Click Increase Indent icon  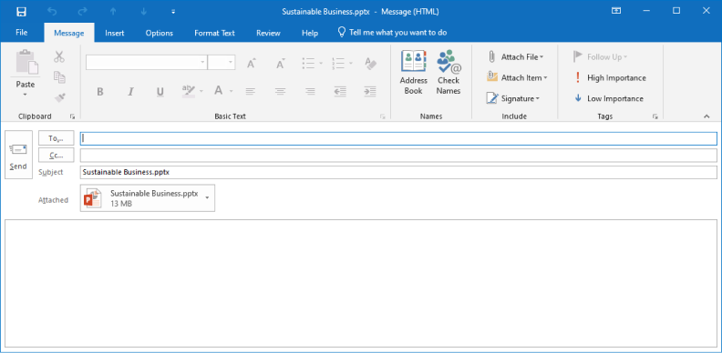370,91
